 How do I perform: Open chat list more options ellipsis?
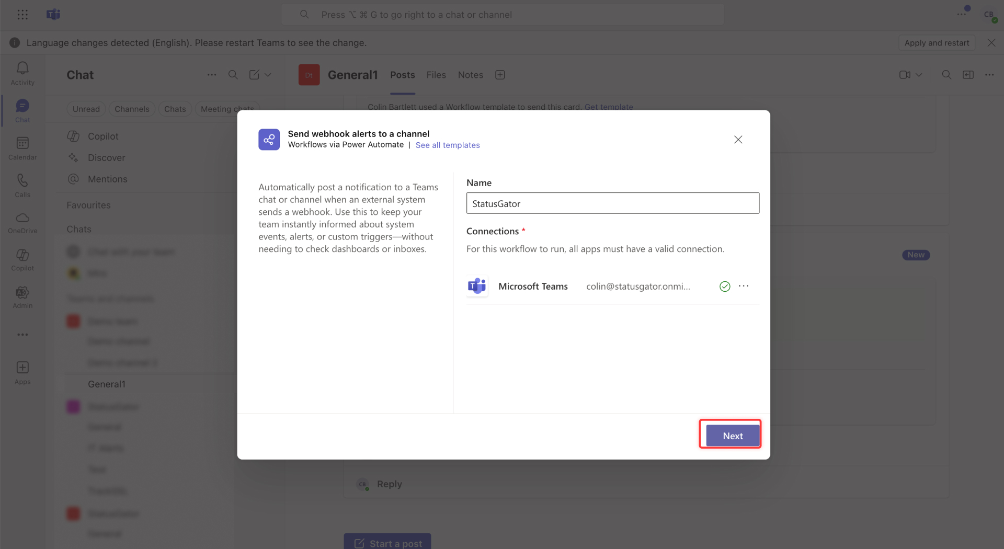(x=212, y=75)
